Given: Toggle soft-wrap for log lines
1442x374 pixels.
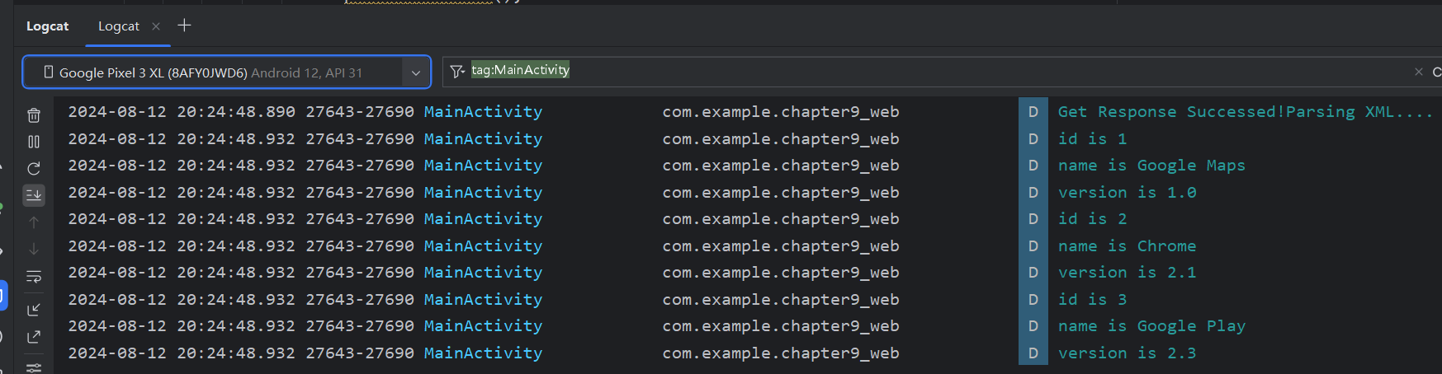Looking at the screenshot, I should (34, 277).
